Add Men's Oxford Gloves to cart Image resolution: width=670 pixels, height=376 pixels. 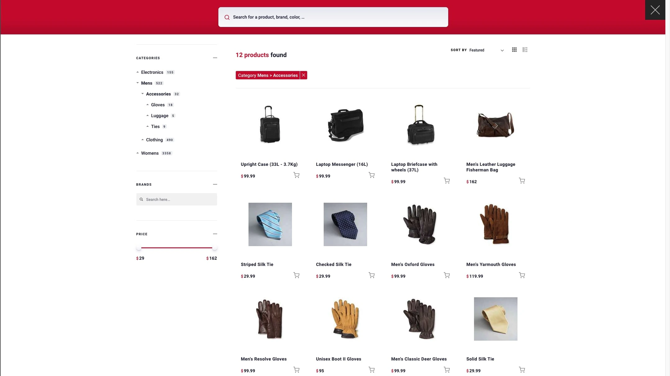click(x=447, y=275)
